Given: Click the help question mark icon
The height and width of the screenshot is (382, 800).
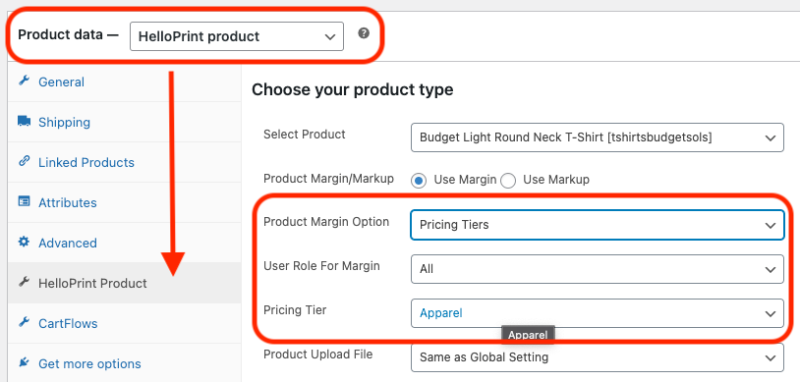Looking at the screenshot, I should coord(364,33).
